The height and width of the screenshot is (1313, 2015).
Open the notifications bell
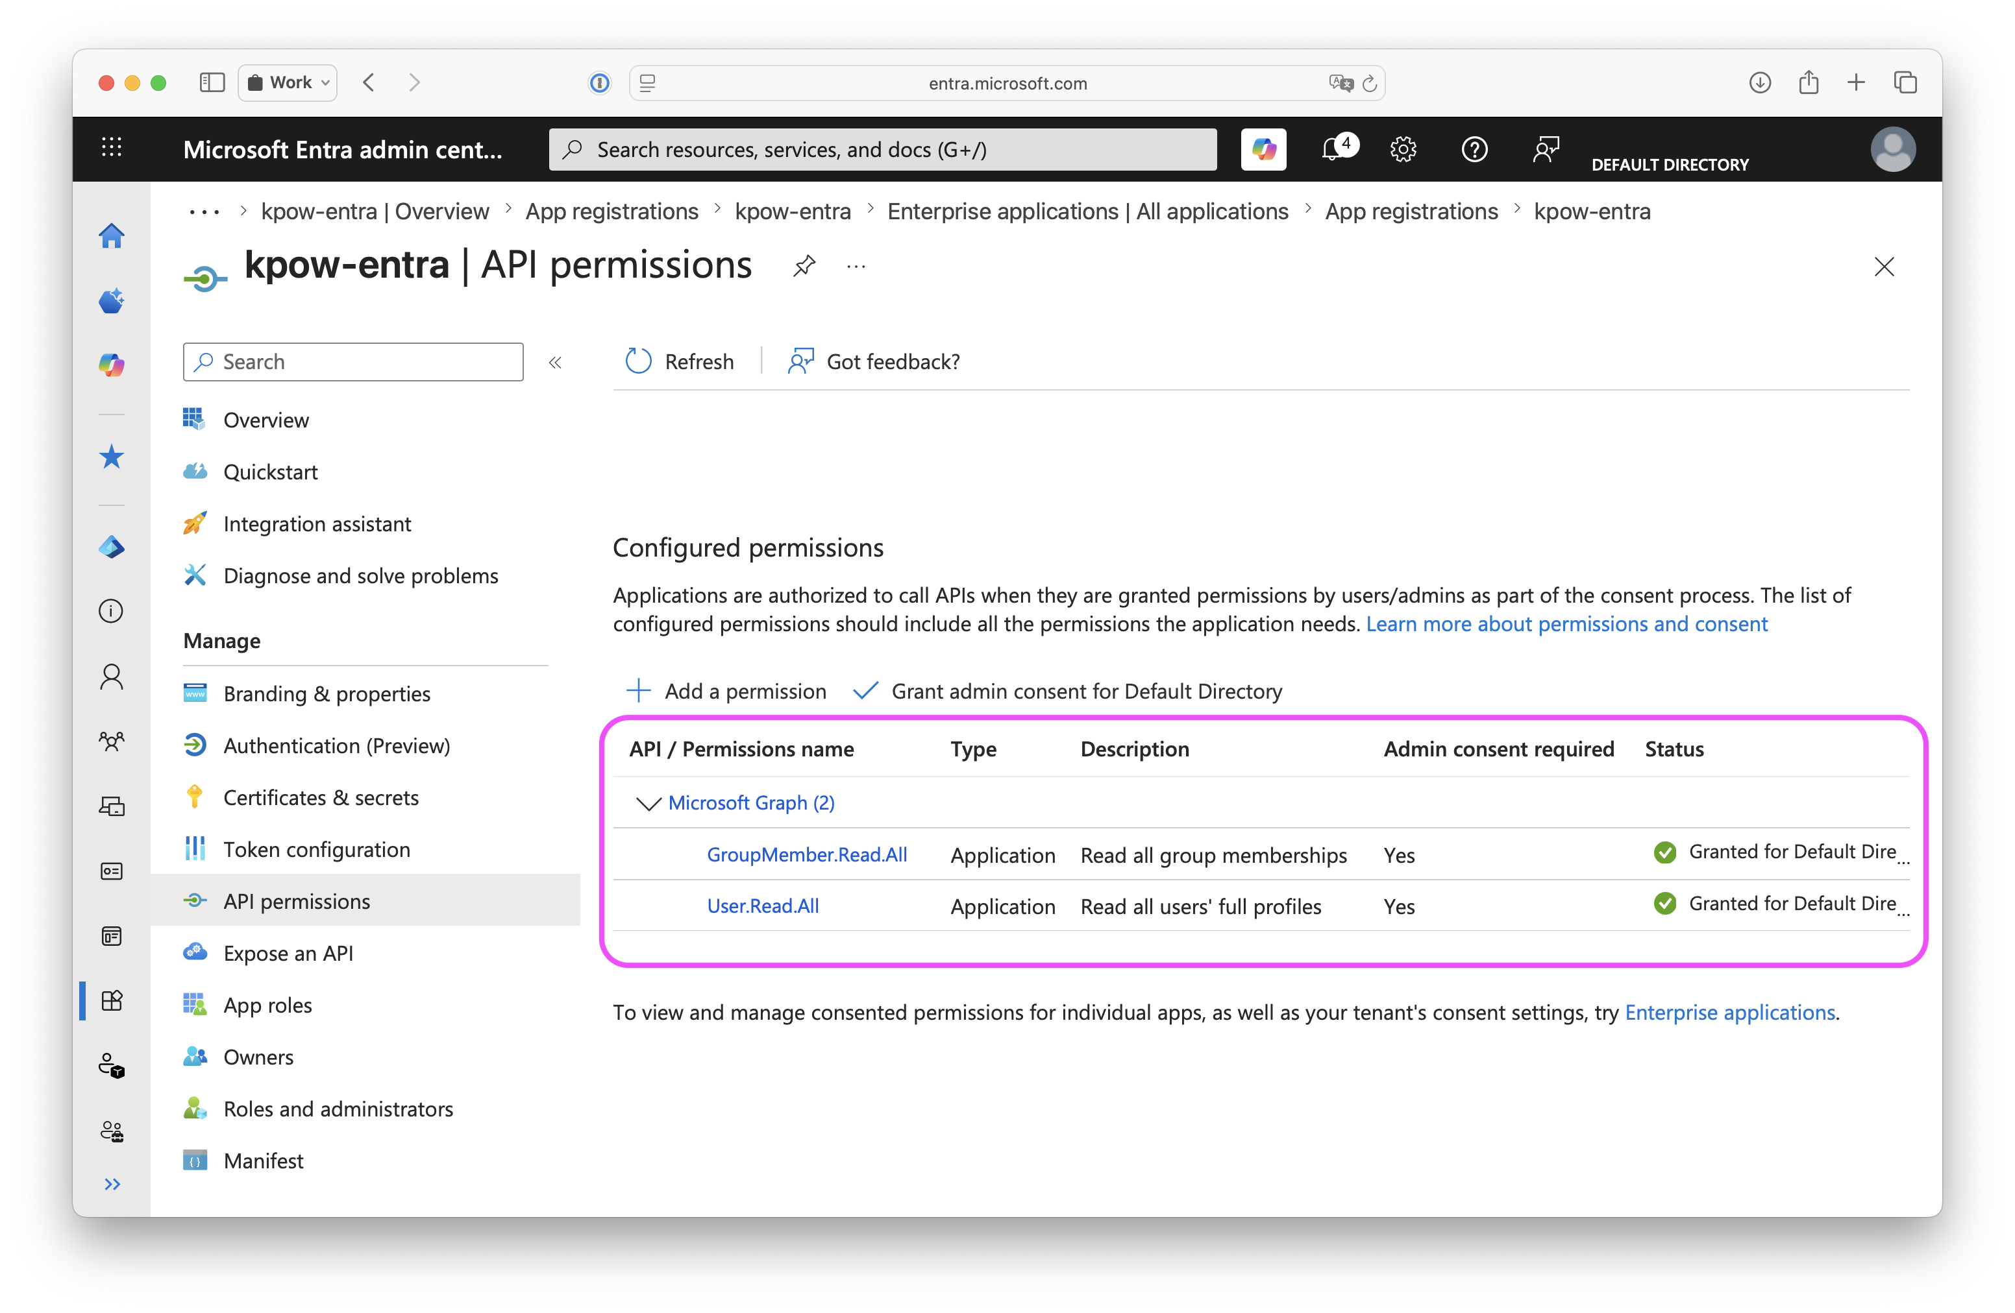click(1333, 150)
